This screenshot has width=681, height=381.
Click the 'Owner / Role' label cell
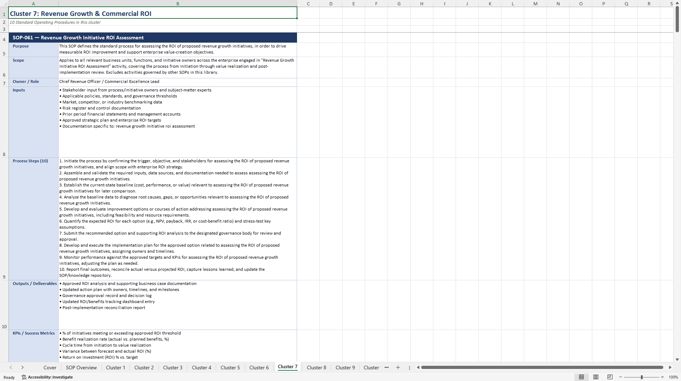34,82
